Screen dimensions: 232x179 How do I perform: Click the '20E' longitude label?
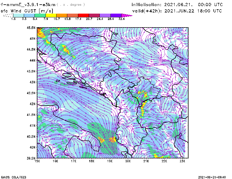pos(128,161)
